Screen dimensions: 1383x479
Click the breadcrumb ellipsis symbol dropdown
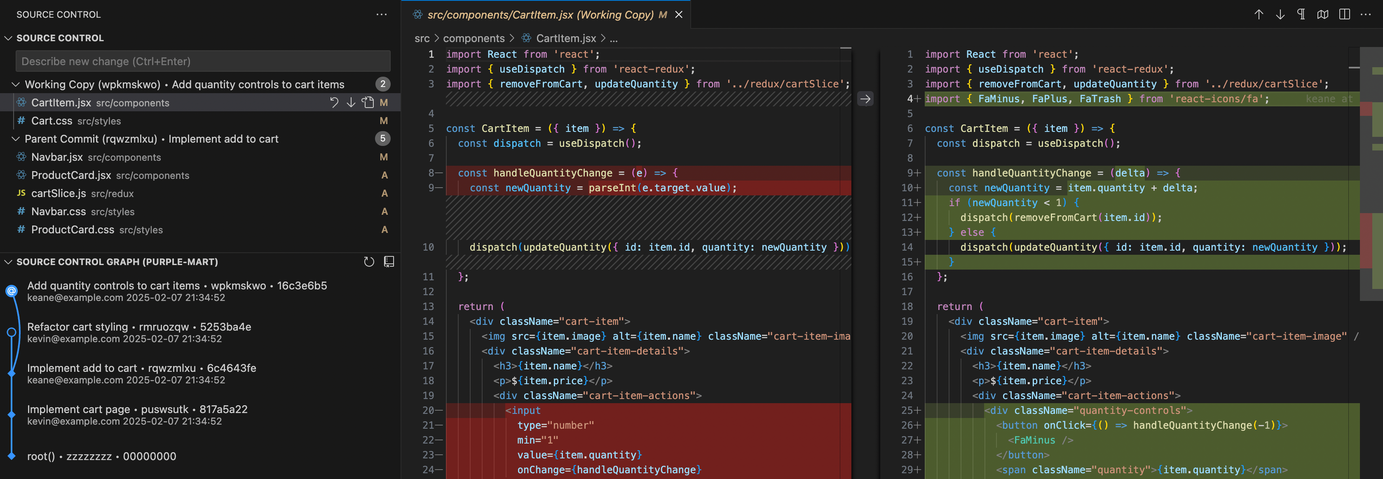[614, 39]
